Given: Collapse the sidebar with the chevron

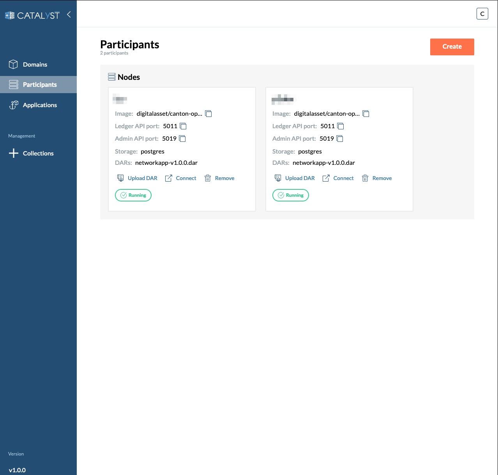Looking at the screenshot, I should [x=69, y=14].
